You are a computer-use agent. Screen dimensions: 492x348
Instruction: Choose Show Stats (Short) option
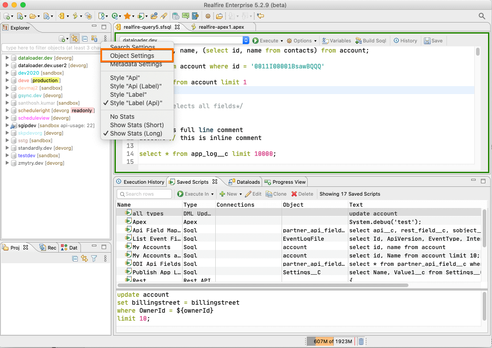click(137, 125)
